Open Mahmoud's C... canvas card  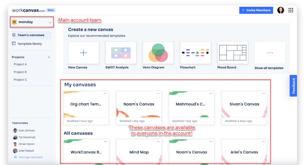pyautogui.click(x=192, y=108)
